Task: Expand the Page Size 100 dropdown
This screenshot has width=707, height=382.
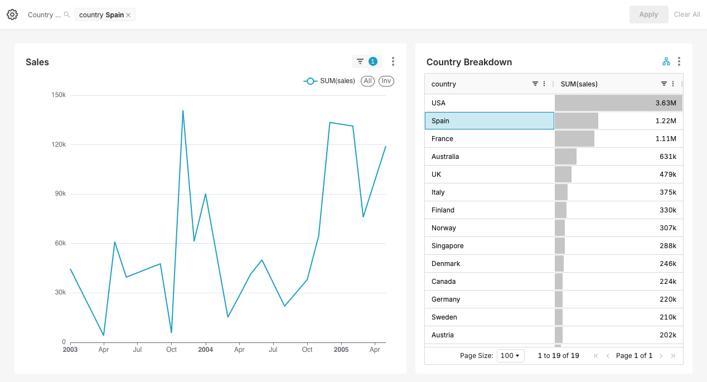Action: tap(510, 356)
